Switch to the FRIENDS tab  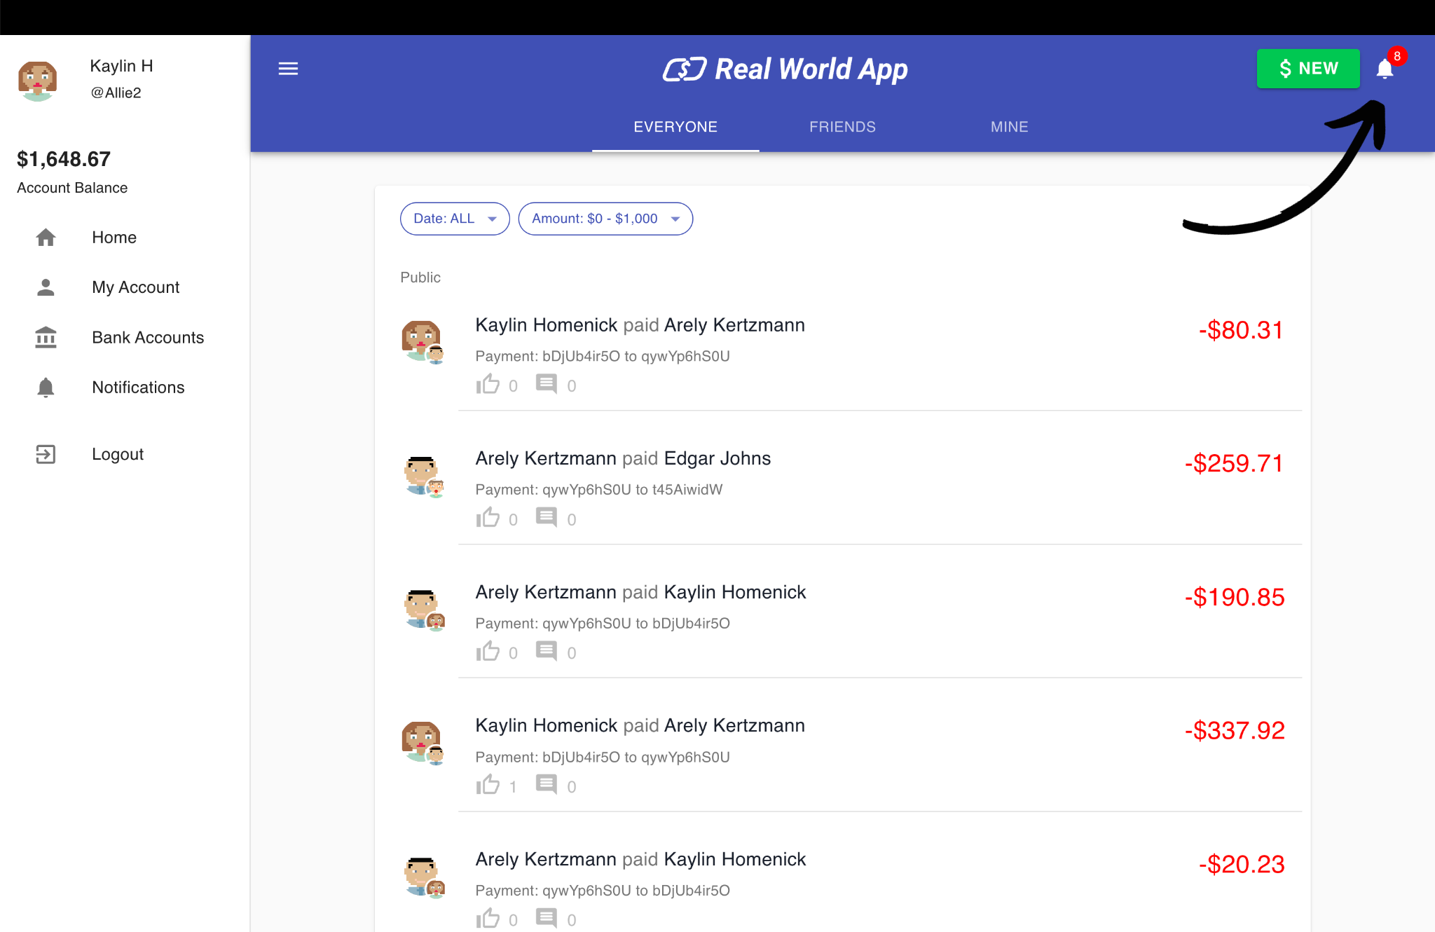click(x=843, y=125)
